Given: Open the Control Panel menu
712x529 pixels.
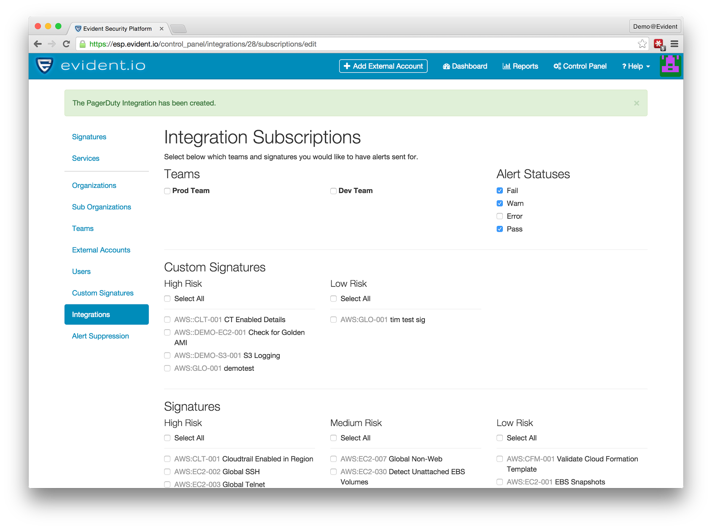Looking at the screenshot, I should click(580, 66).
